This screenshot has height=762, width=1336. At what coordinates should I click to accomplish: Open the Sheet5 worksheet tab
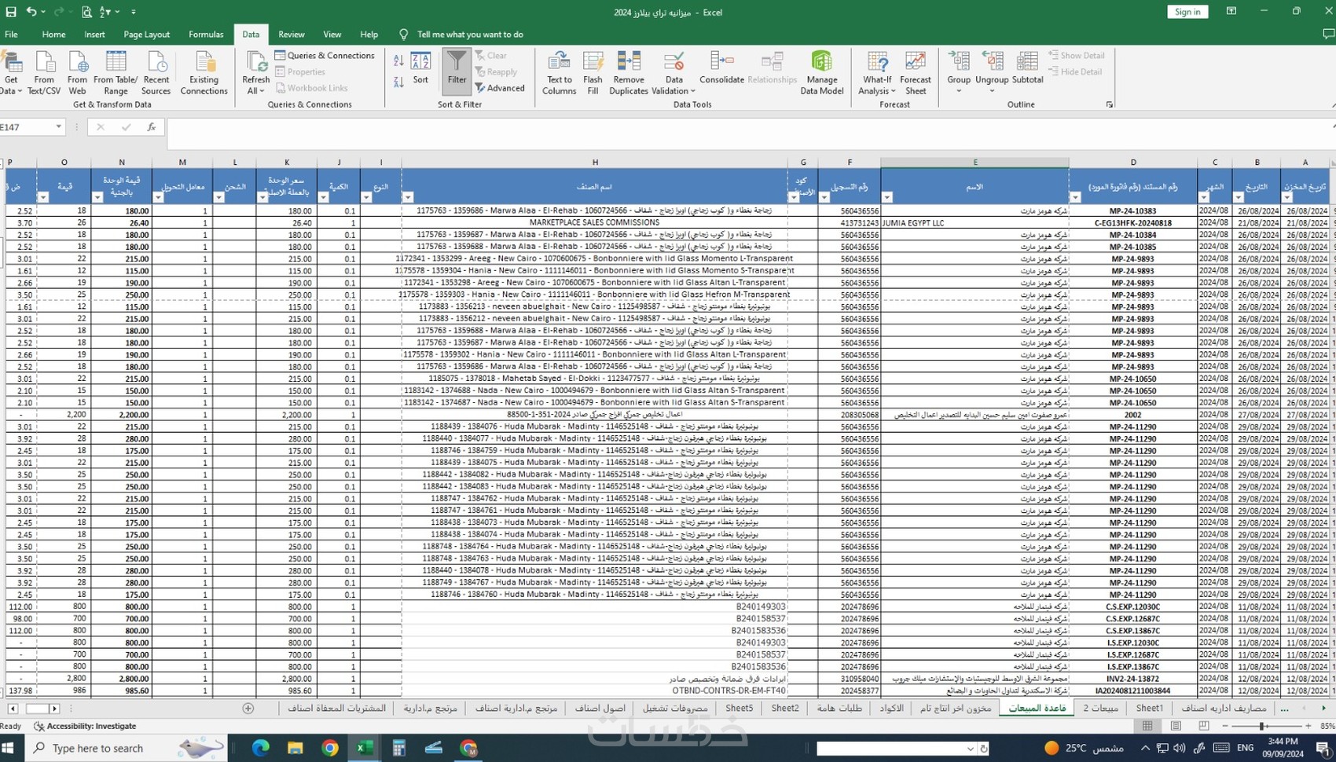739,708
